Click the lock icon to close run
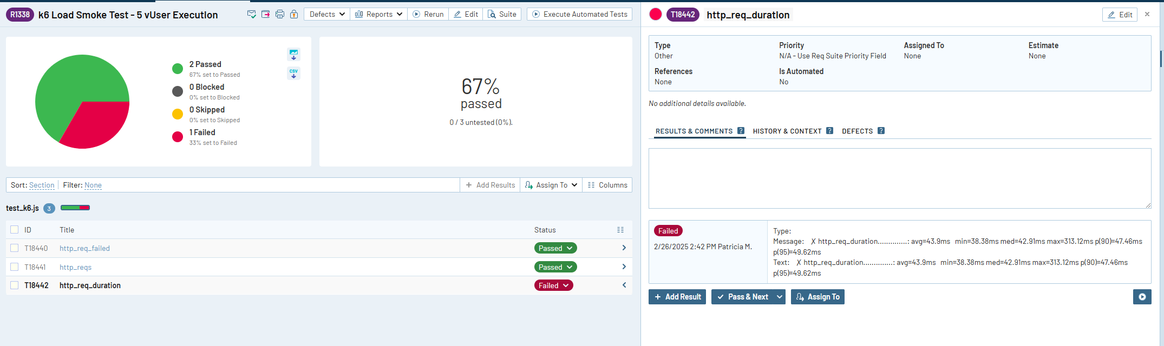Image resolution: width=1164 pixels, height=346 pixels. [293, 15]
